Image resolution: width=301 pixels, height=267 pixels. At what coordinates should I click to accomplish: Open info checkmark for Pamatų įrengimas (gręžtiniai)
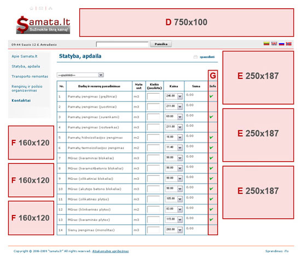211,96
